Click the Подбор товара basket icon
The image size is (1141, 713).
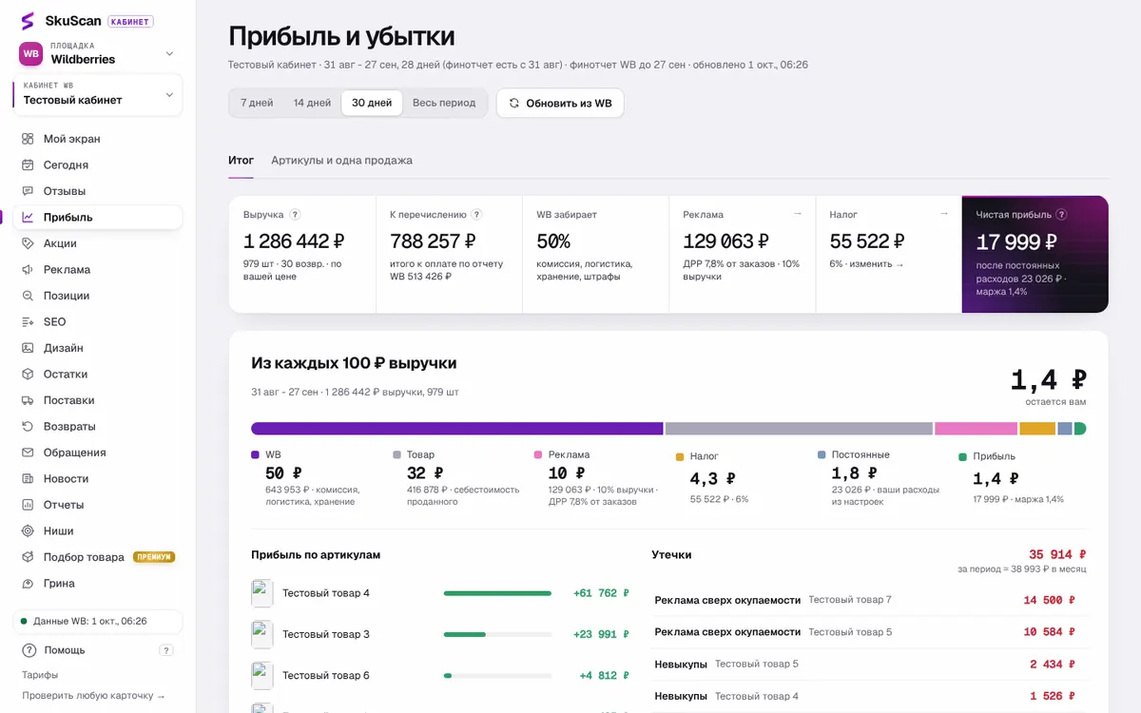(x=28, y=557)
